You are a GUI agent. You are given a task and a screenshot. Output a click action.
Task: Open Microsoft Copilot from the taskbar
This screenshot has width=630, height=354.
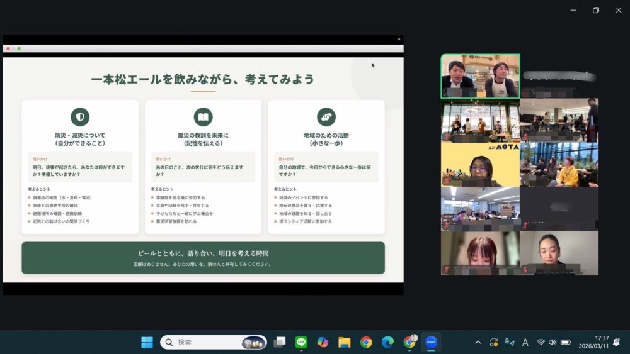pos(323,342)
